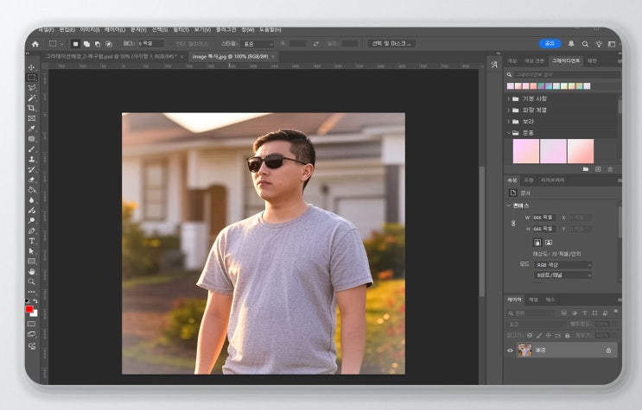
Task: Open the 채널 tab in layers panel
Action: 532,300
